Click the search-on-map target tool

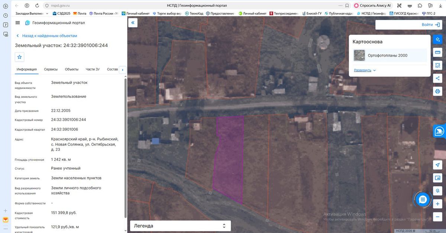(x=437, y=191)
